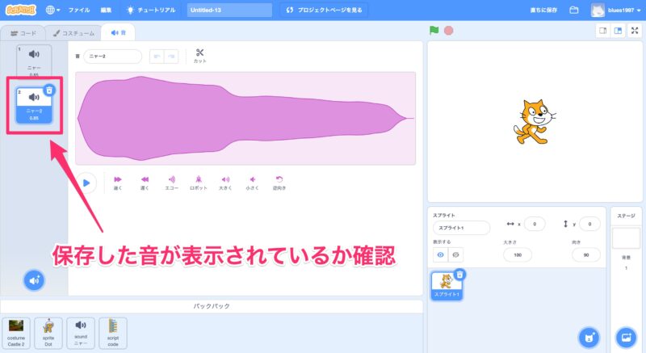Show the sprite using the eye icon

point(440,254)
